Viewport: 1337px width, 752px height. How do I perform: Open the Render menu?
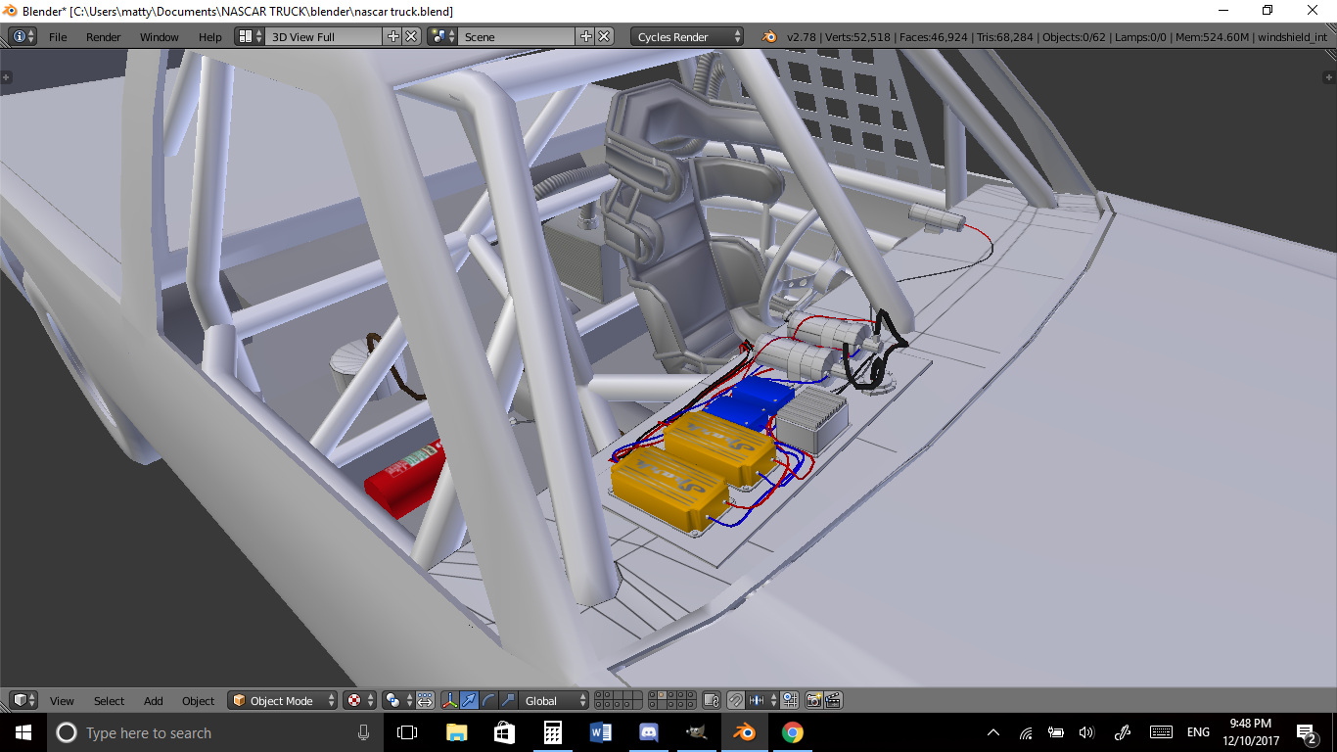pos(103,37)
